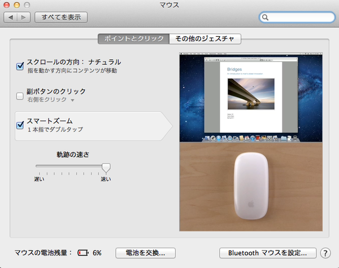Click the 遅い slider label
The height and width of the screenshot is (268, 339).
click(x=39, y=179)
